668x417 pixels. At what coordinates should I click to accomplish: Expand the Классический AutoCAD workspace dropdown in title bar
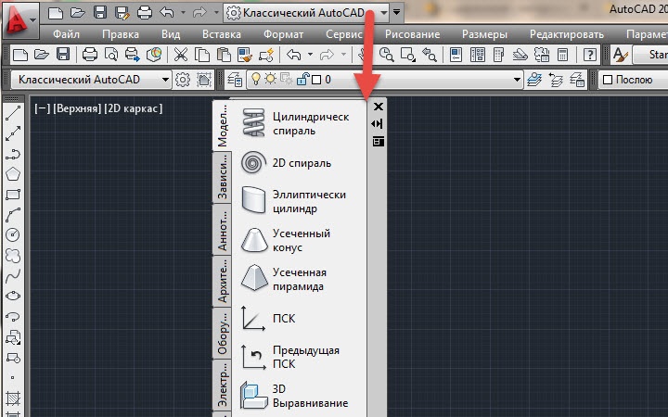pos(384,13)
